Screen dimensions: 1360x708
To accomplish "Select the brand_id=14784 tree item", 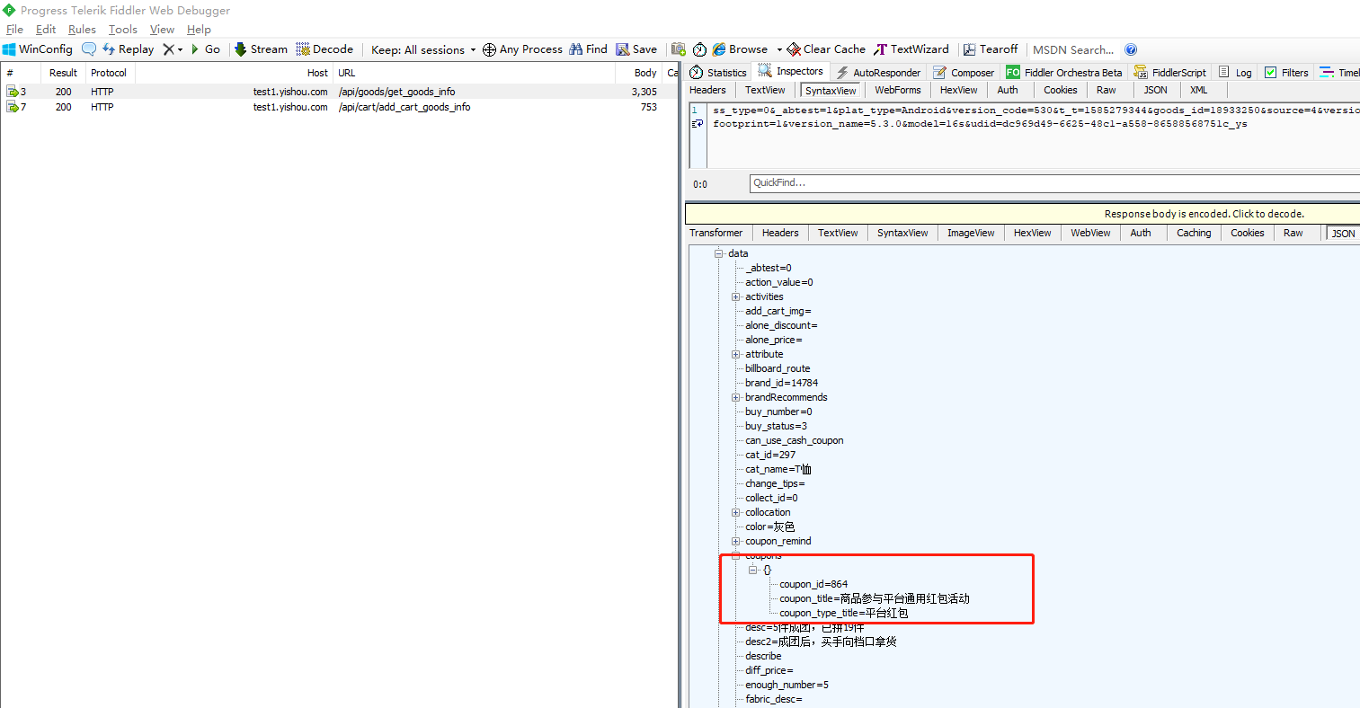I will 781,383.
